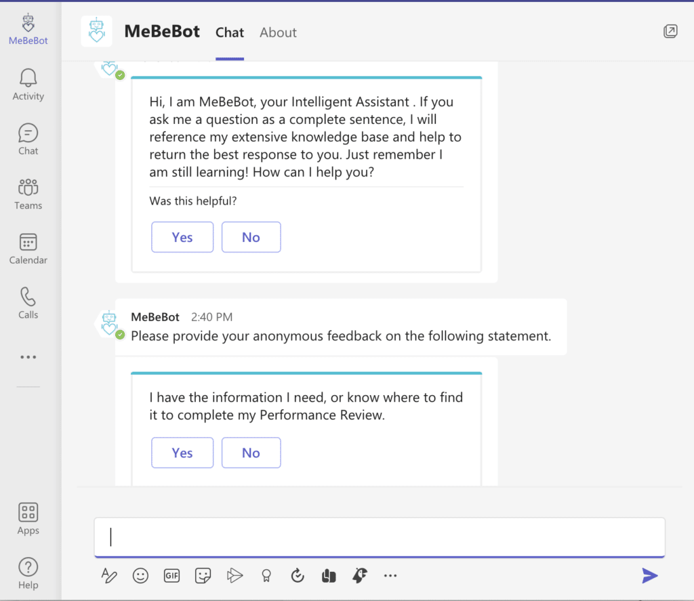Click Yes under Was this helpful
Screen dimensions: 694x601
pos(182,237)
